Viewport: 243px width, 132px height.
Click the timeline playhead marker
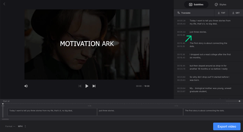tap(3, 104)
